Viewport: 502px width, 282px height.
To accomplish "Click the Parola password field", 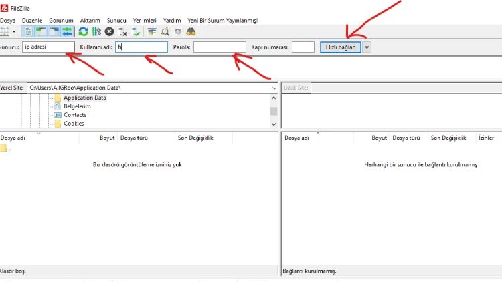I will click(220, 47).
